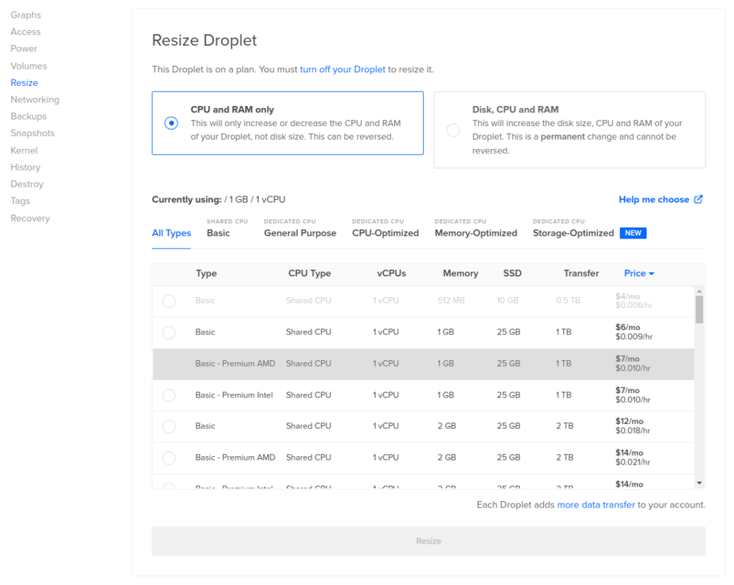The height and width of the screenshot is (585, 734).
Task: Select the Disk, CPU and RAM radio option
Action: pyautogui.click(x=453, y=130)
